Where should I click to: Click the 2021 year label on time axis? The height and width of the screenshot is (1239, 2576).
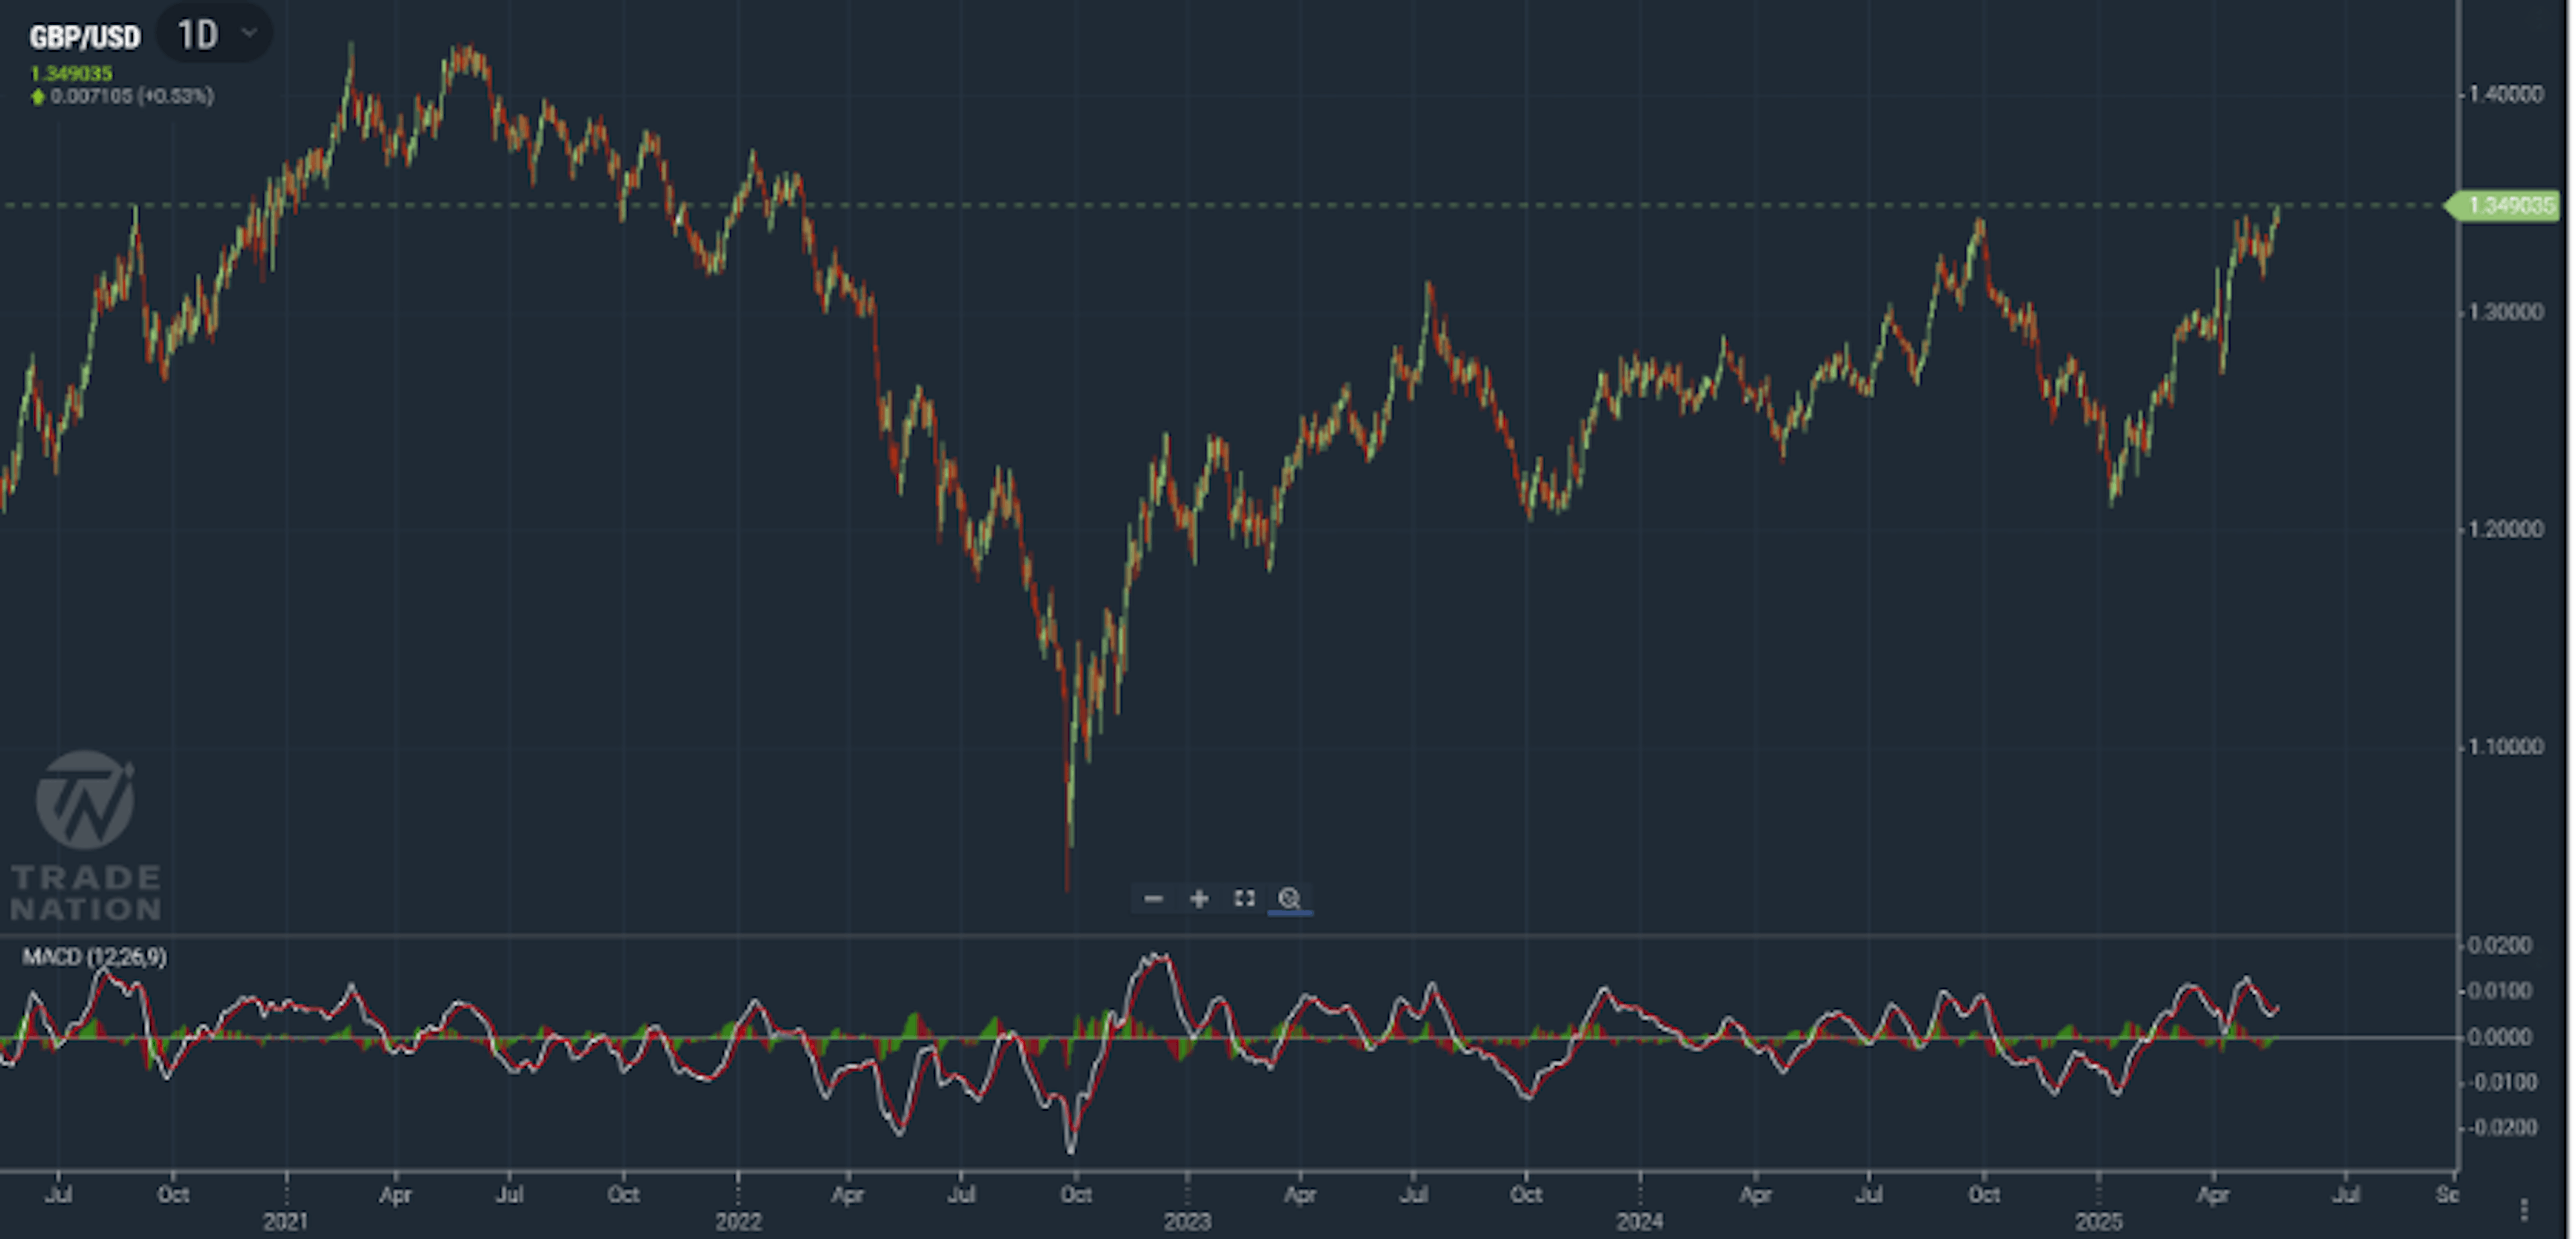286,1221
